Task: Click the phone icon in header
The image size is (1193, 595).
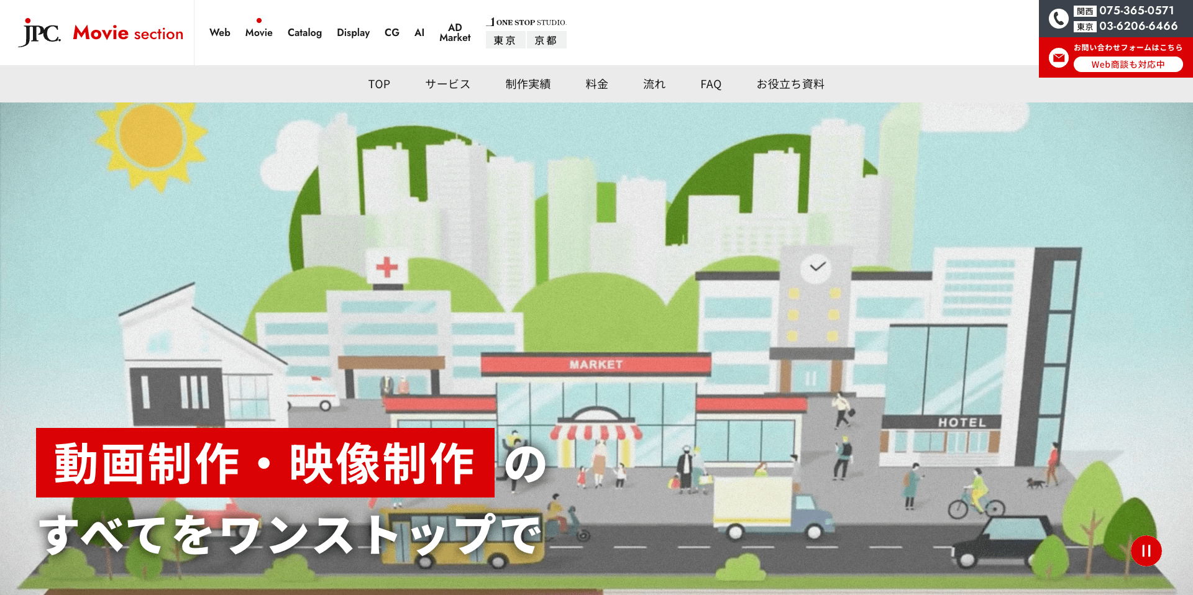Action: [x=1058, y=19]
